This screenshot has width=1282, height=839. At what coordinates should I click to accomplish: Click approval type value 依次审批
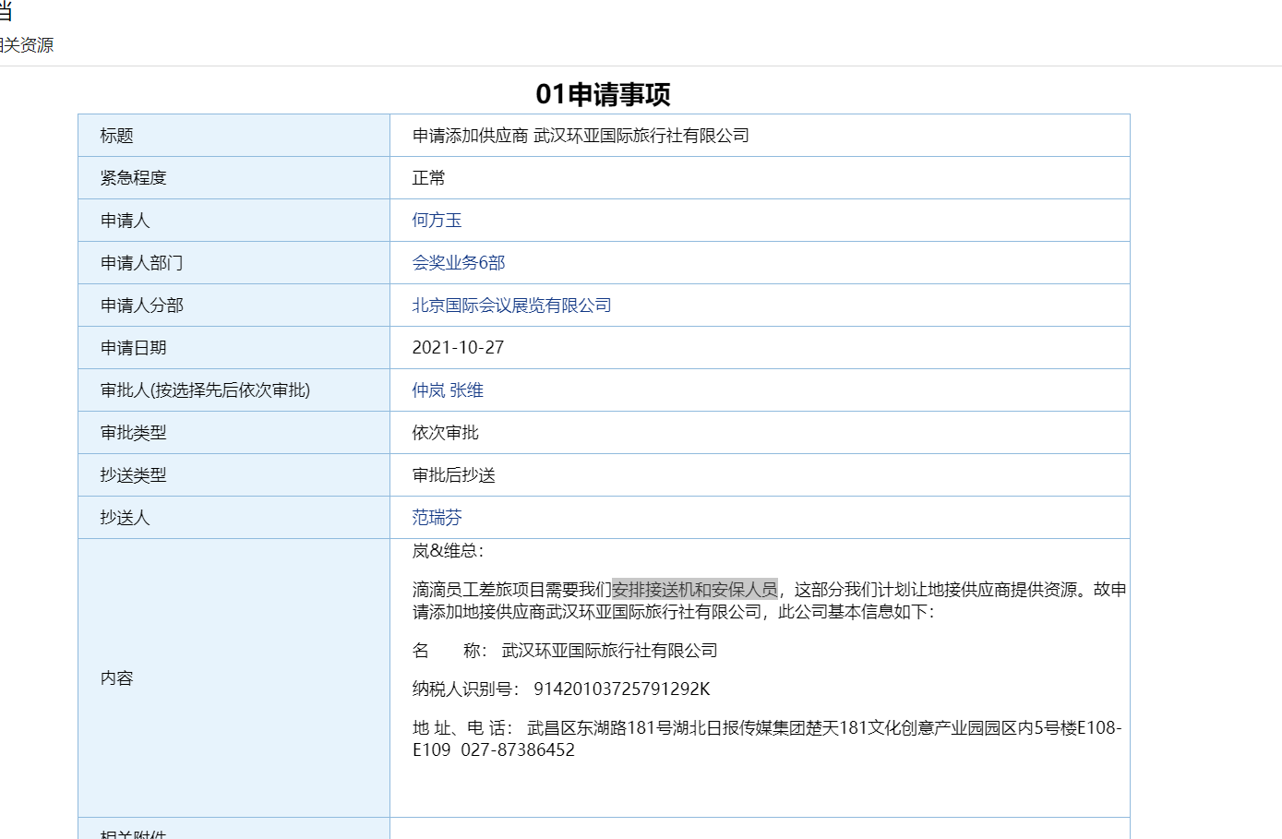tap(445, 433)
